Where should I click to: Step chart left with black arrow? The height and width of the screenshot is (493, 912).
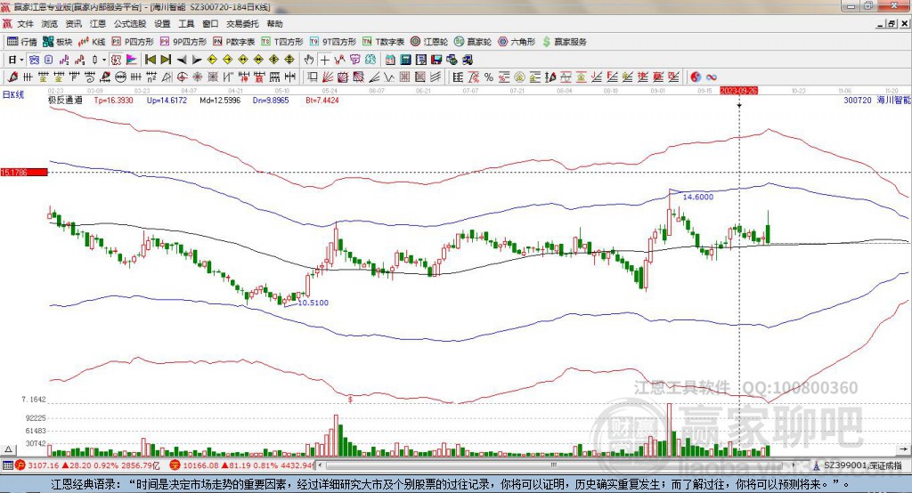(x=182, y=60)
